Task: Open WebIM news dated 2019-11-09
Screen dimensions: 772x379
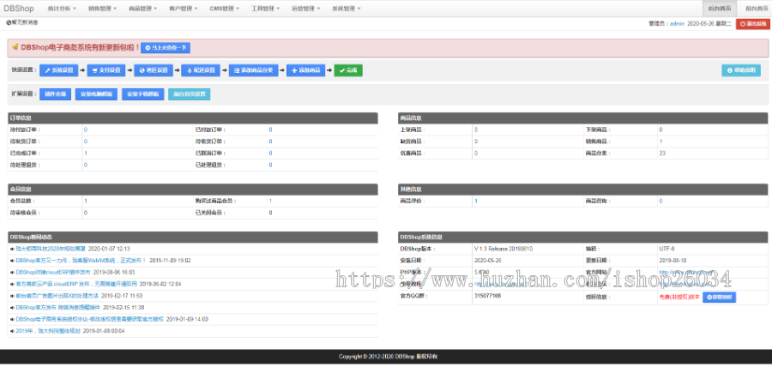Action: click(x=81, y=261)
